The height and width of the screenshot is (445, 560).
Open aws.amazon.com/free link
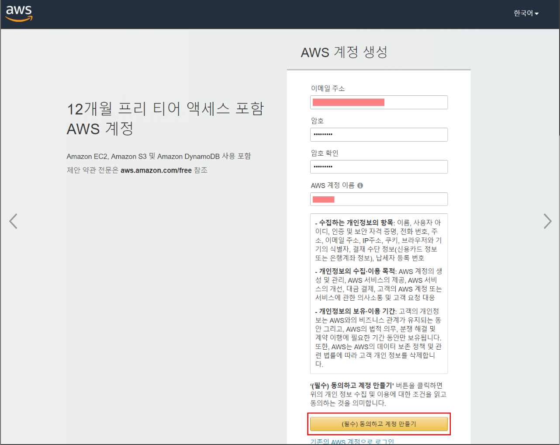click(156, 170)
